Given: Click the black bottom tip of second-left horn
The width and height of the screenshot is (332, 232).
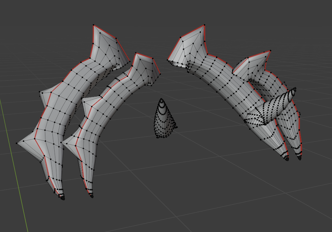Looking at the screenshot, I should 92,196.
